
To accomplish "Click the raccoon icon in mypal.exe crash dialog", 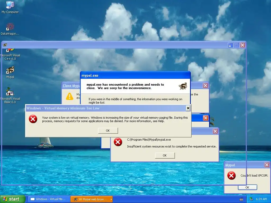I will click(183, 86).
